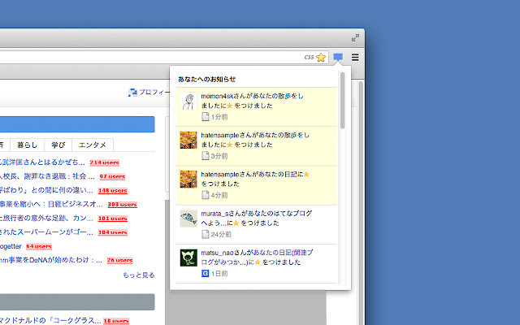
Task: Click the もっと見る link
Action: pos(138,275)
